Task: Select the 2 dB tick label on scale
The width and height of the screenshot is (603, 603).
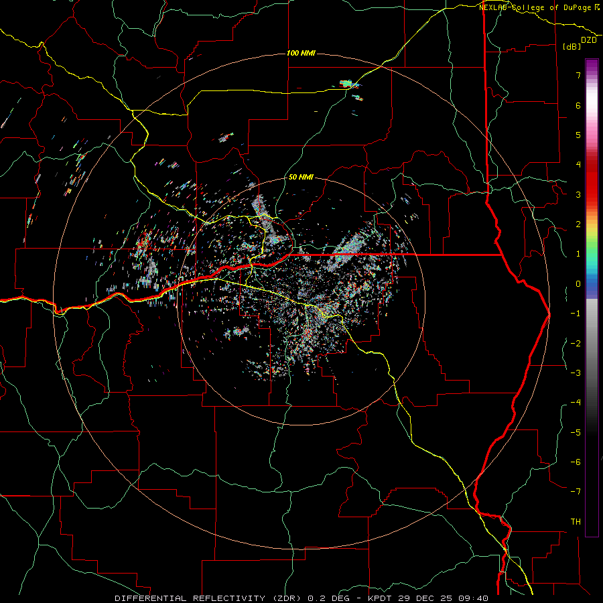Action: tap(578, 224)
